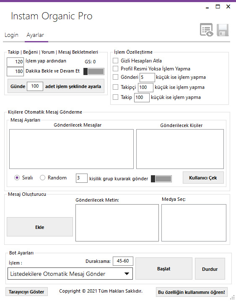Click Bu özelliğin kullanımını öğren button
This screenshot has width=236, height=301.
(x=192, y=292)
